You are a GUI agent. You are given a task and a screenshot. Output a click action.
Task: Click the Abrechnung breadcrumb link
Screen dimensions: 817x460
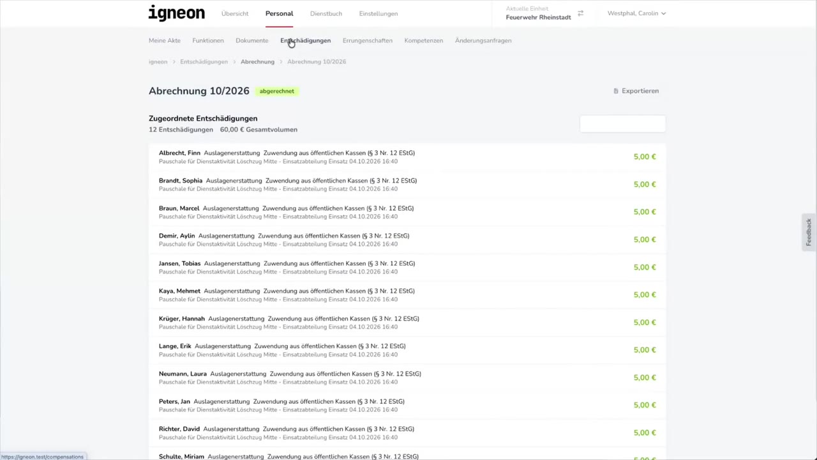click(257, 61)
